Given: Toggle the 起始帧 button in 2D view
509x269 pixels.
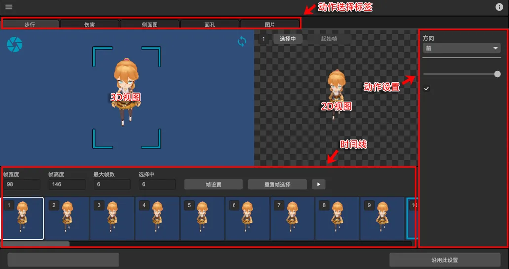Looking at the screenshot, I should tap(329, 39).
